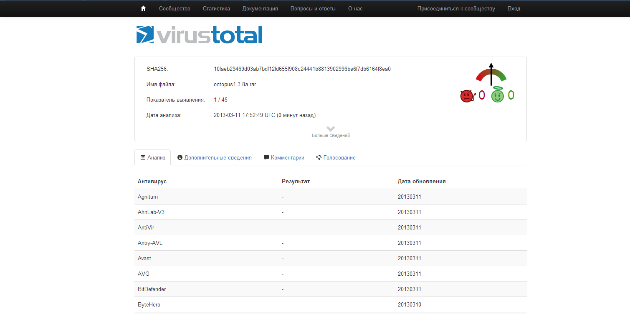This screenshot has width=630, height=314.
Task: Open Вопросы и ответы page
Action: (x=313, y=8)
